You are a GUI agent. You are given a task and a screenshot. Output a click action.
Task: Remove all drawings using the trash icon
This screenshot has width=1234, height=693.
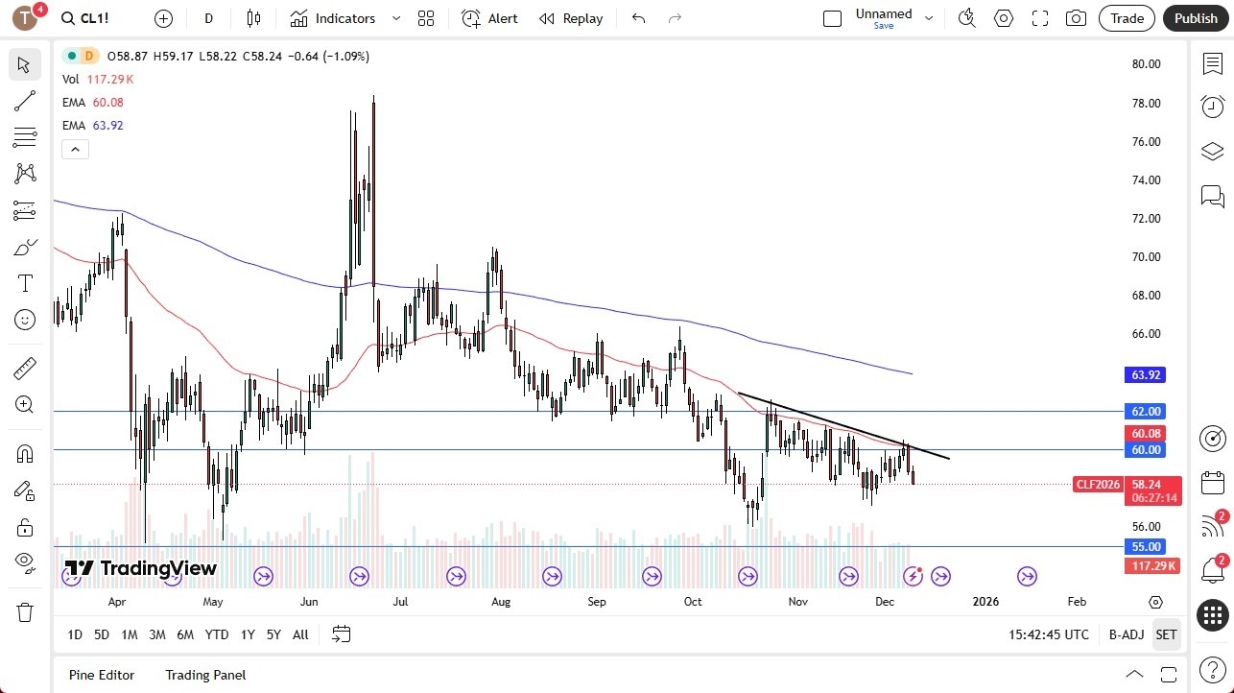(25, 611)
